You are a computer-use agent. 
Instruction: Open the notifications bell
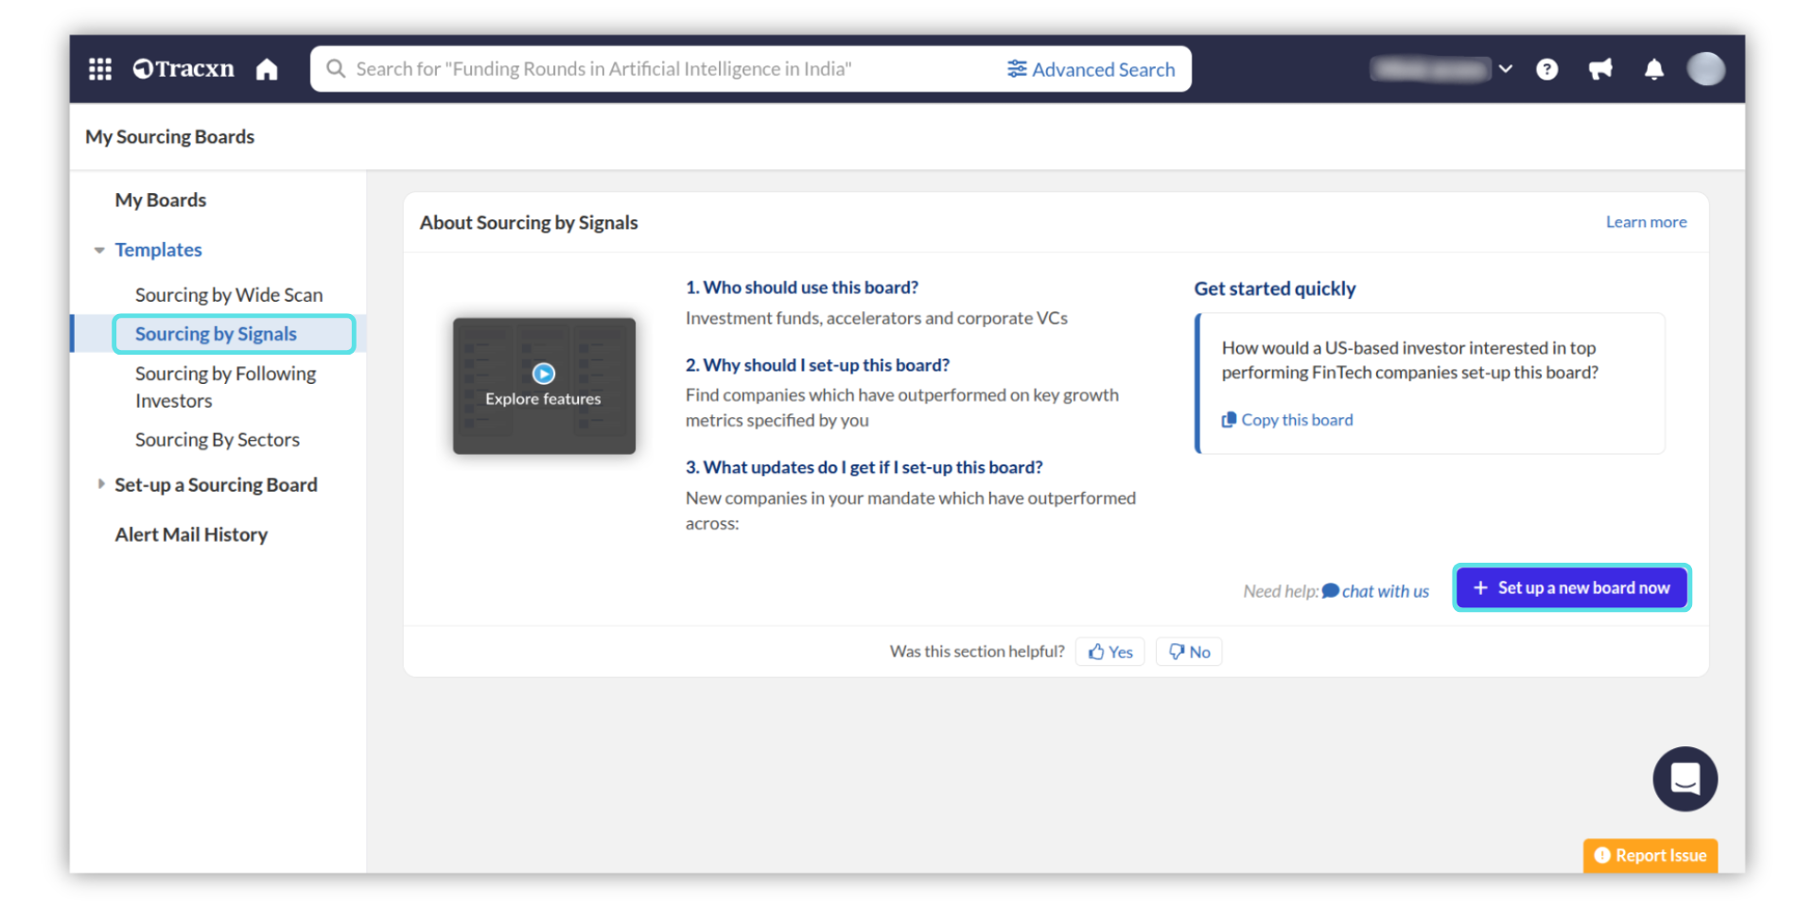coord(1653,69)
